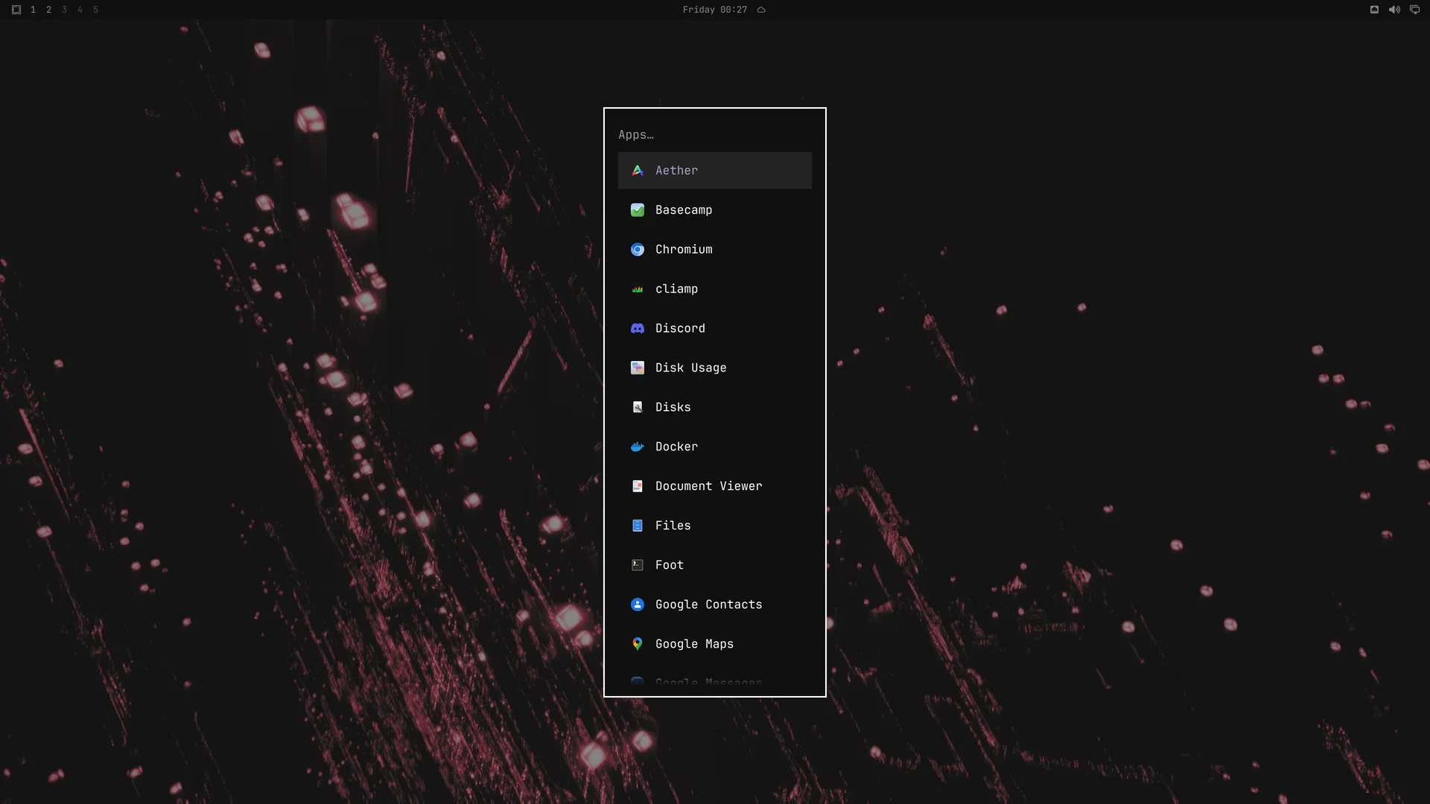Click the Chromium browser icon
The height and width of the screenshot is (804, 1430).
[638, 249]
